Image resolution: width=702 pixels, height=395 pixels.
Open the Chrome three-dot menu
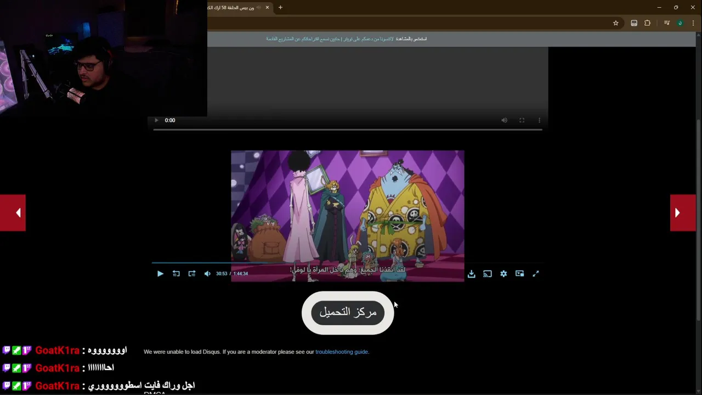coord(693,23)
